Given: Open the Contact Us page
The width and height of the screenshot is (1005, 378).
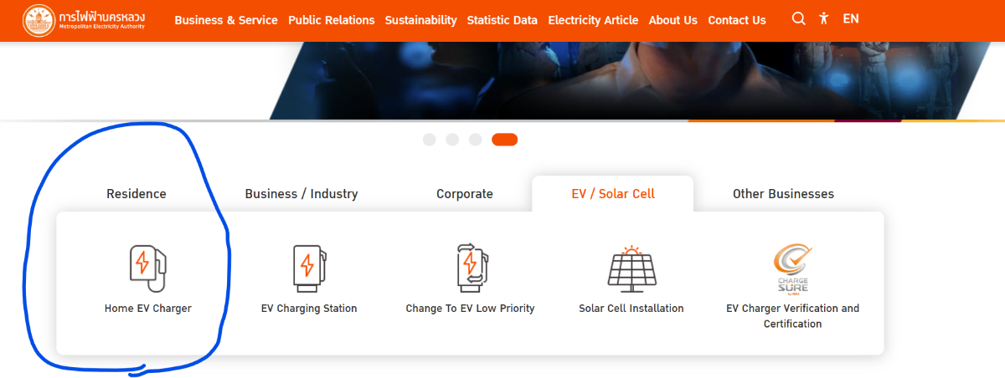Looking at the screenshot, I should tap(737, 20).
